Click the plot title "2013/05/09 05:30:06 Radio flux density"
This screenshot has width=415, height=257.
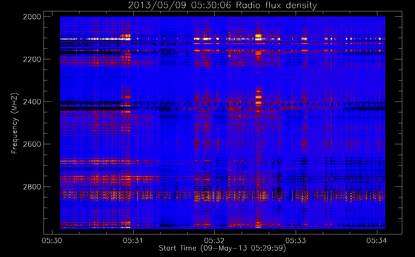point(222,5)
